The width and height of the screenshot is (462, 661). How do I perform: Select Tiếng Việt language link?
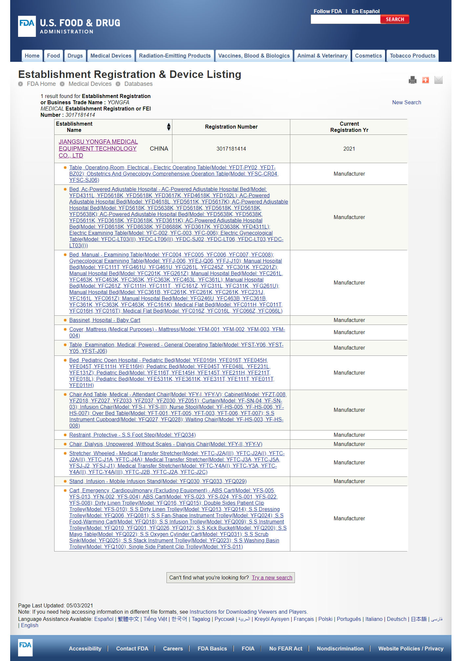155,619
